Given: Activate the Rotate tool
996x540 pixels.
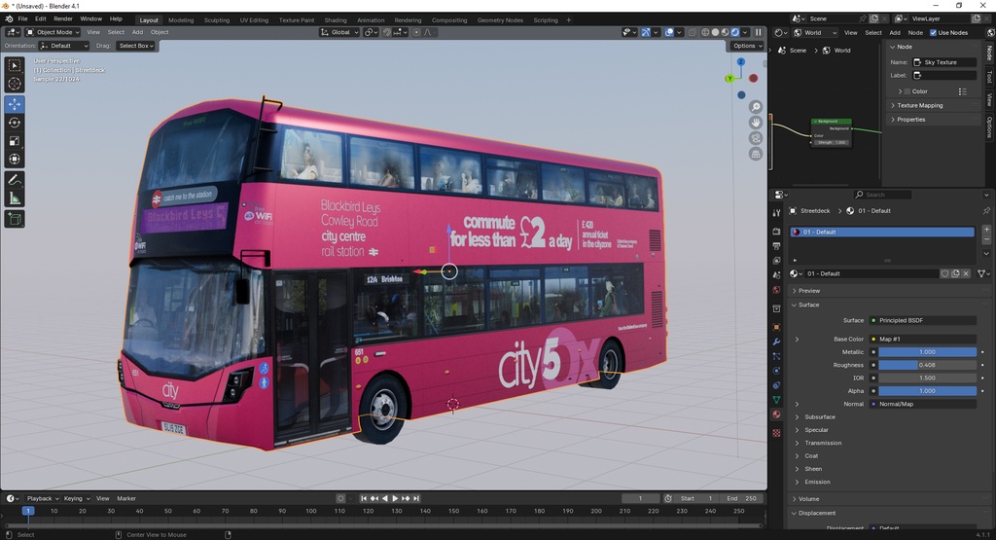Looking at the screenshot, I should (15, 123).
